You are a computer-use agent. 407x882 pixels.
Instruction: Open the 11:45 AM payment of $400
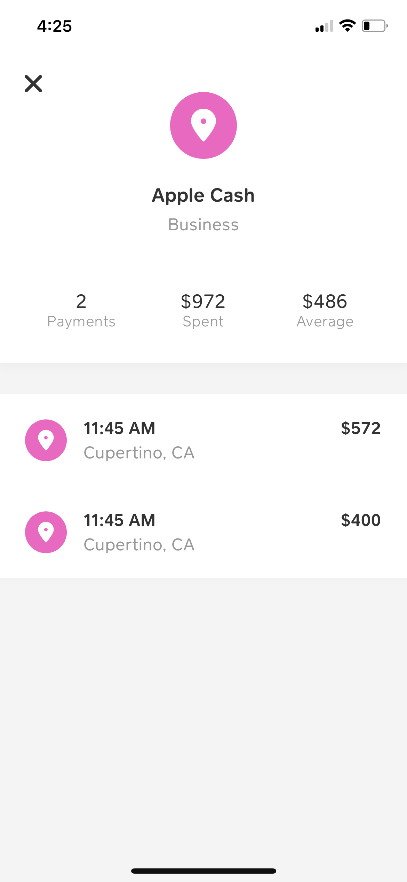pos(120,520)
